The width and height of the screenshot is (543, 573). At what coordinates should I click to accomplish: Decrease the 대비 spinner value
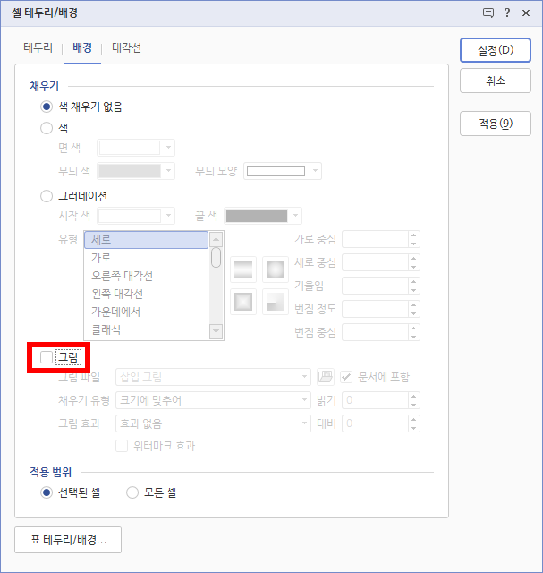point(413,428)
